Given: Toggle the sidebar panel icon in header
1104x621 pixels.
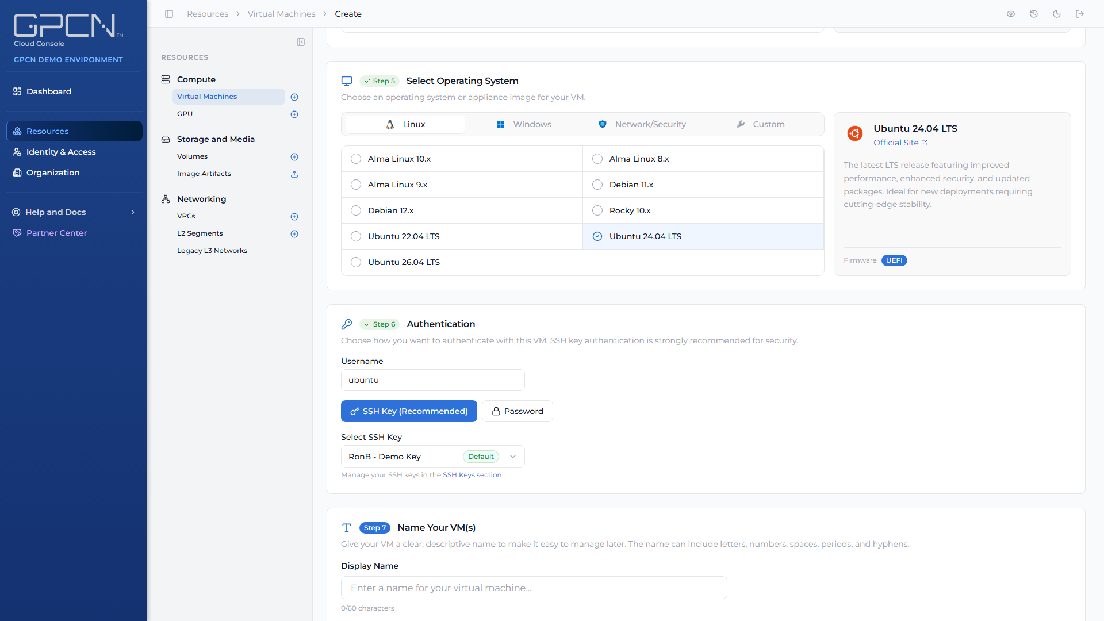Looking at the screenshot, I should pos(169,14).
